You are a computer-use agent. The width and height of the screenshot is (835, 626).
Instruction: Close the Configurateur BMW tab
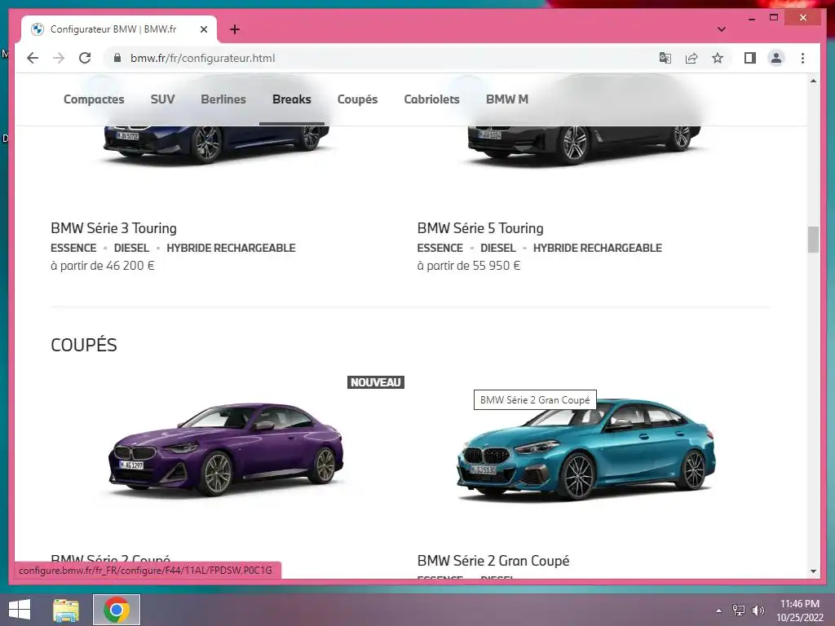tap(203, 29)
